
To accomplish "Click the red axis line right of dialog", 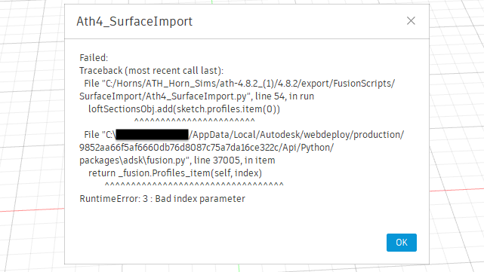I will [457, 189].
